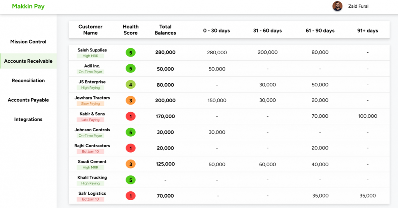The image size is (398, 208).
Task: Sort by Health Score column header
Action: 131,30
